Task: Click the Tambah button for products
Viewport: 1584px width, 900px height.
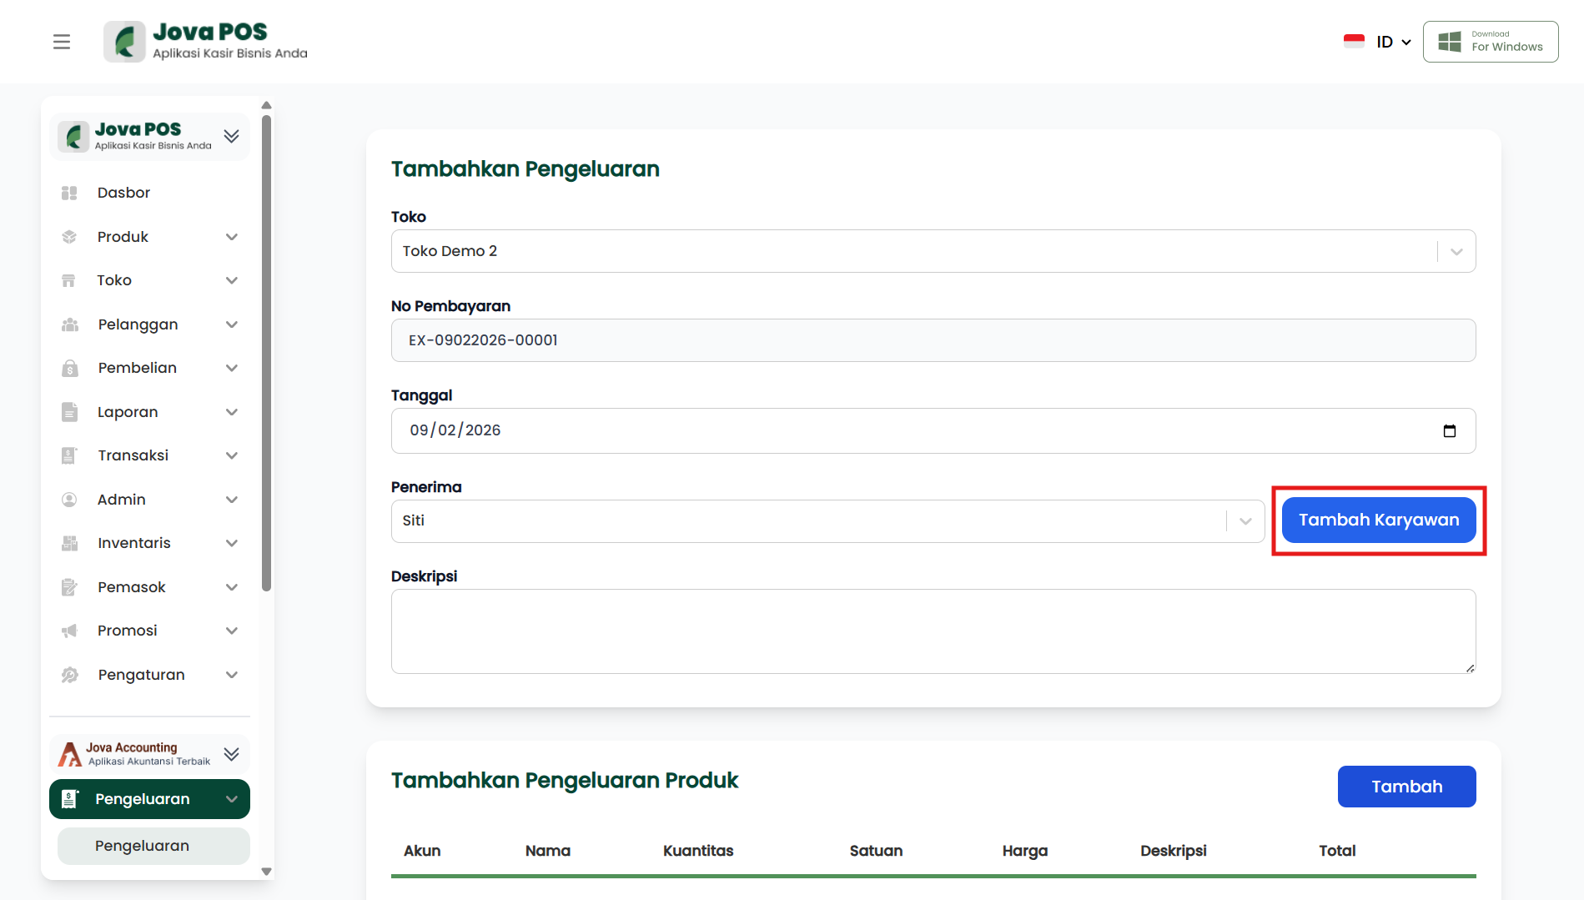Action: pyautogui.click(x=1406, y=787)
